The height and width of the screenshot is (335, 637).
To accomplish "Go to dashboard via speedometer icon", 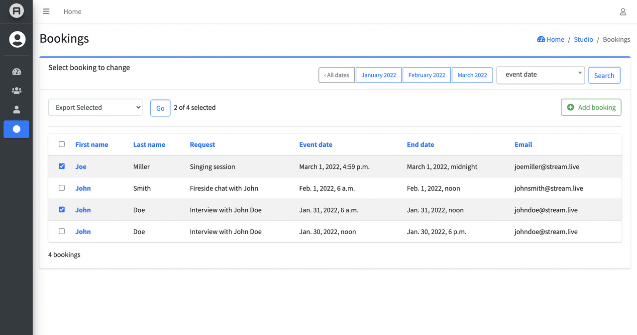I will [x=16, y=72].
